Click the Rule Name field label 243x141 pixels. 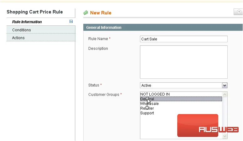(98, 39)
